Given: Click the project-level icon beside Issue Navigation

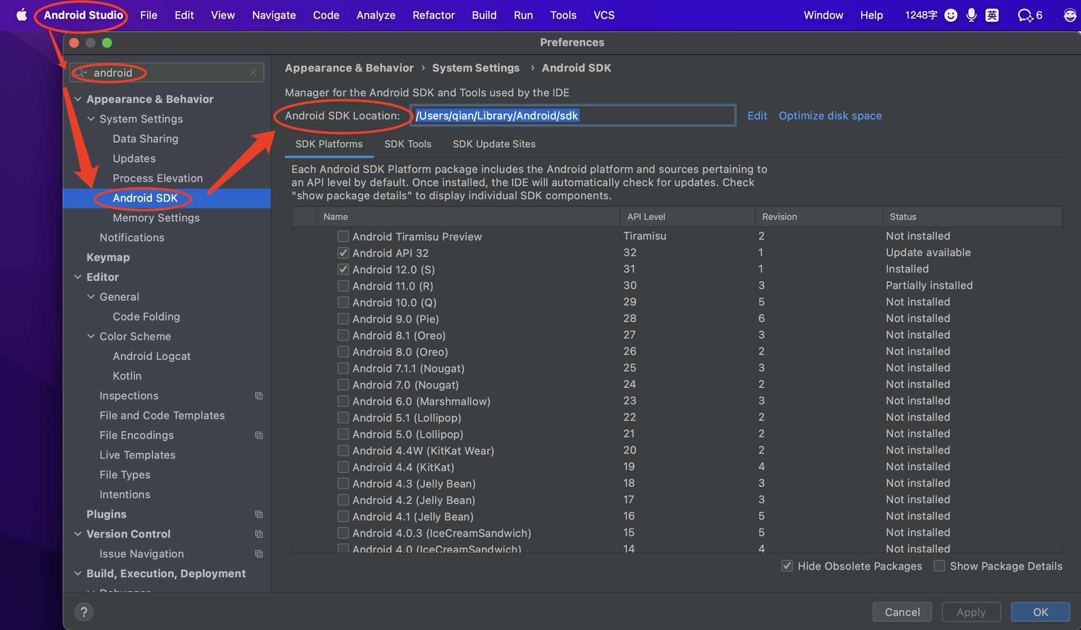Looking at the screenshot, I should coord(259,553).
